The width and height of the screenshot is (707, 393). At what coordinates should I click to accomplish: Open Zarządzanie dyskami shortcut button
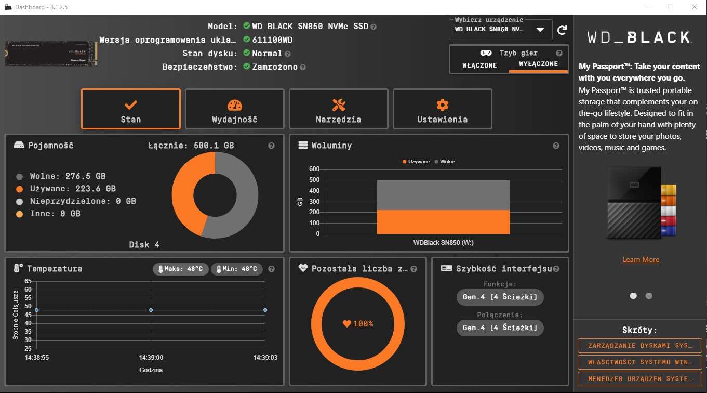tap(639, 346)
